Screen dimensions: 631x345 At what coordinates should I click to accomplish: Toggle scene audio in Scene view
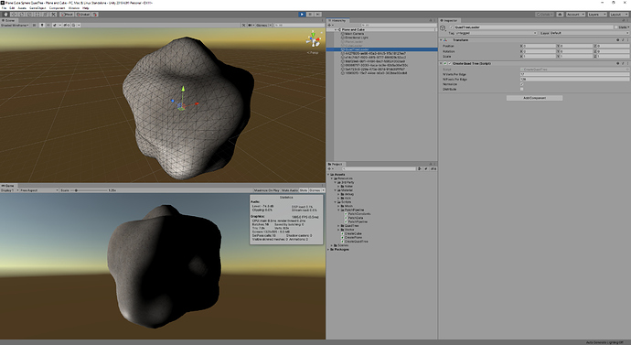coord(48,25)
